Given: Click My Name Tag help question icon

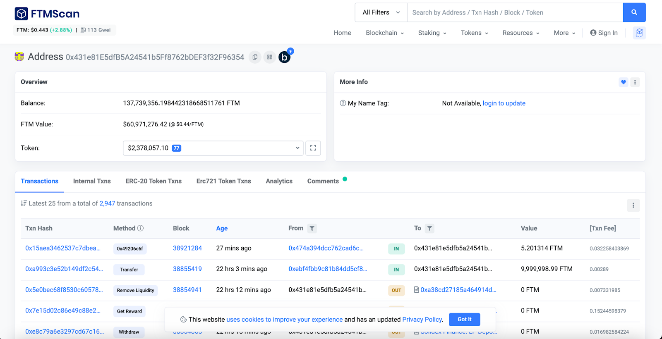Looking at the screenshot, I should click(x=343, y=103).
